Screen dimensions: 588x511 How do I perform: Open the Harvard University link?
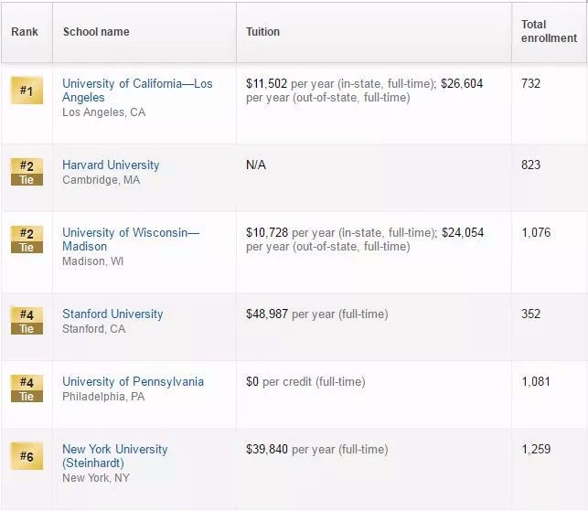click(111, 165)
